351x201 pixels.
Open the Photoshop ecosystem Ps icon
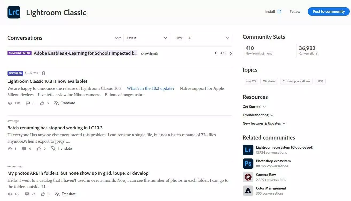point(248,164)
